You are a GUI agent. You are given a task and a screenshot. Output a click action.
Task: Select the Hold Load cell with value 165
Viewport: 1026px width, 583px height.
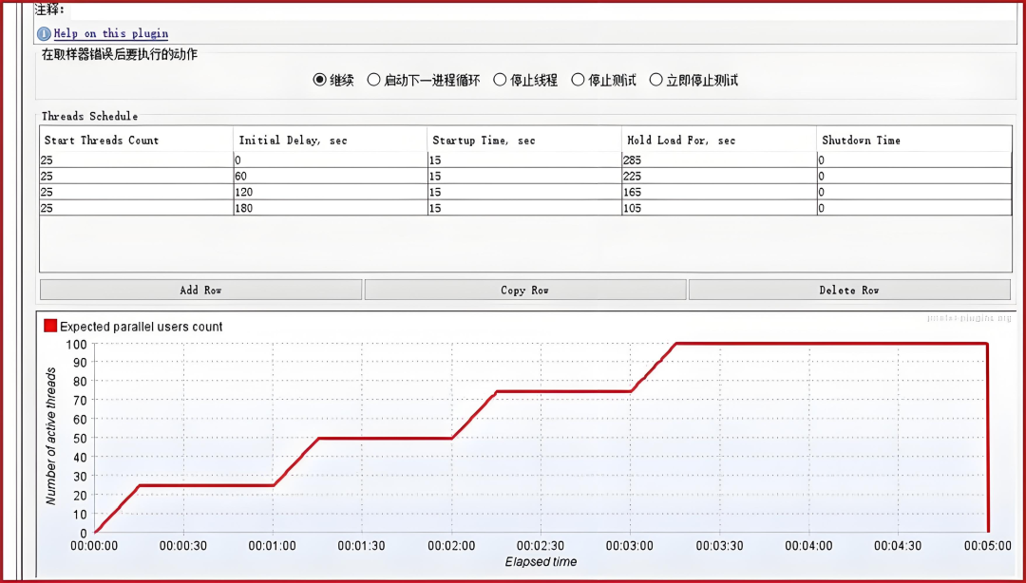[x=719, y=192]
